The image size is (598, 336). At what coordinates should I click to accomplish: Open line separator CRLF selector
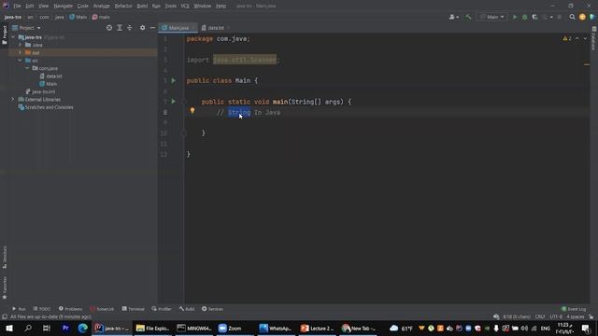point(540,316)
